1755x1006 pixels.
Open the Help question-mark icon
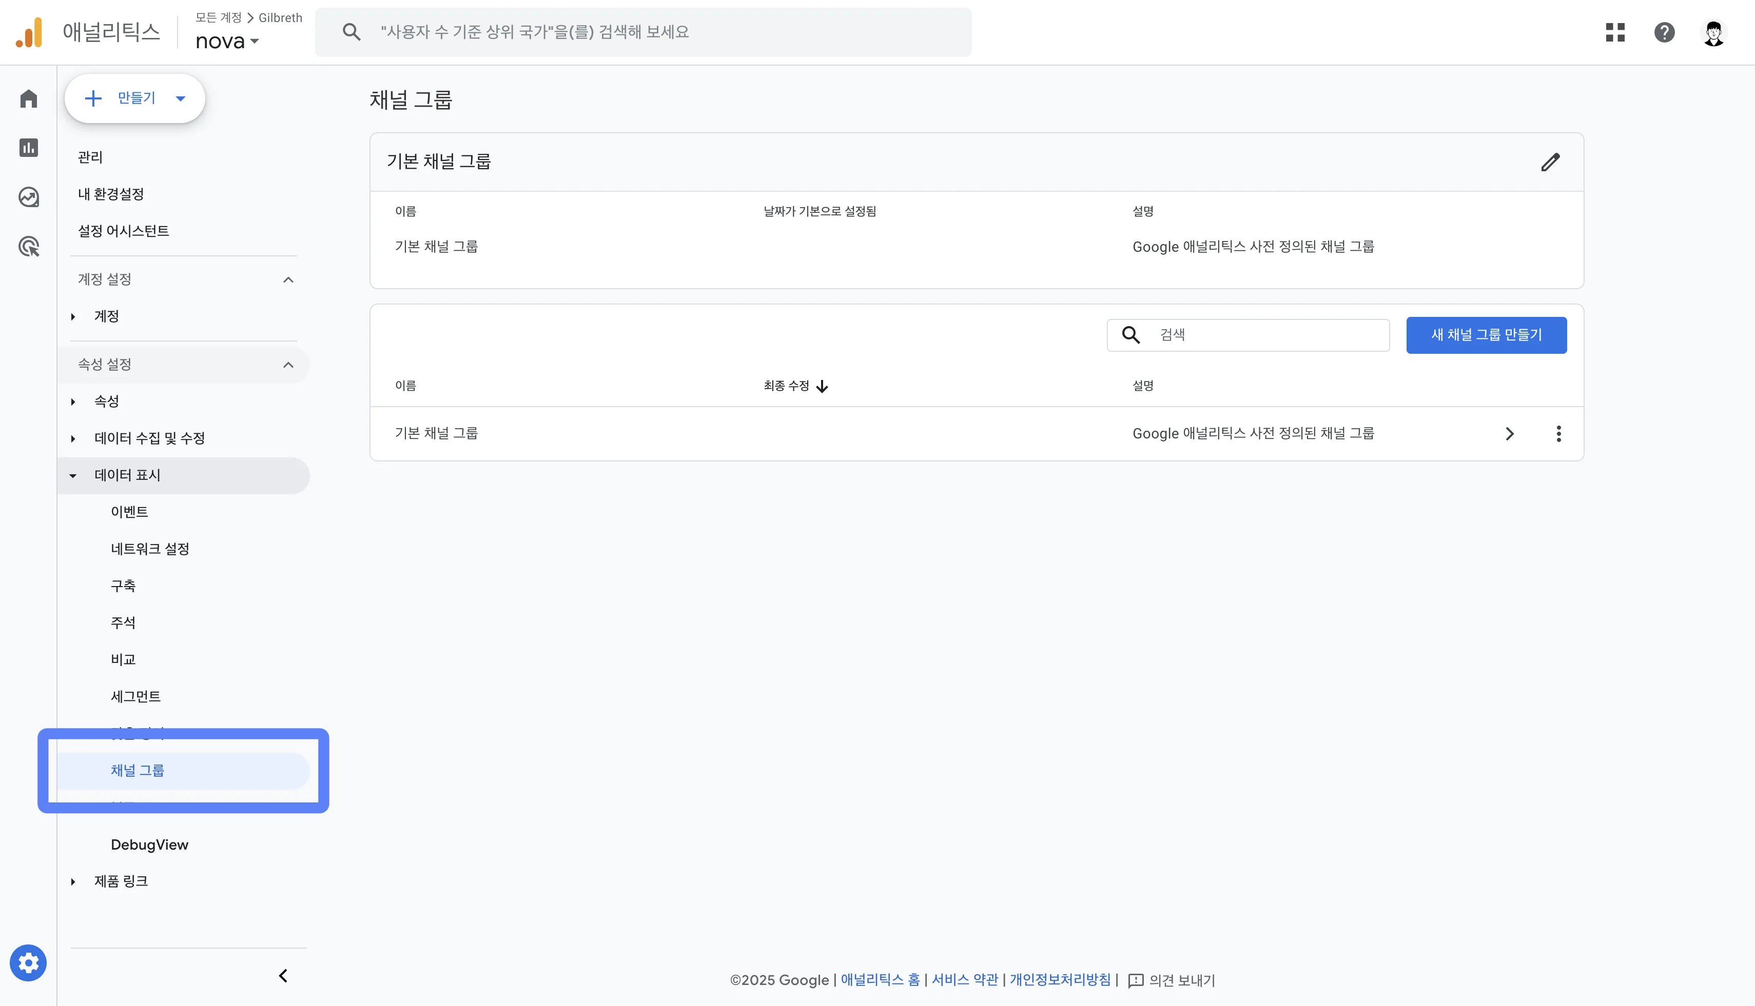tap(1664, 32)
